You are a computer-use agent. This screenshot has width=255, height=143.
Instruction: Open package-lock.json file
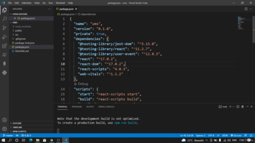coord(25,43)
